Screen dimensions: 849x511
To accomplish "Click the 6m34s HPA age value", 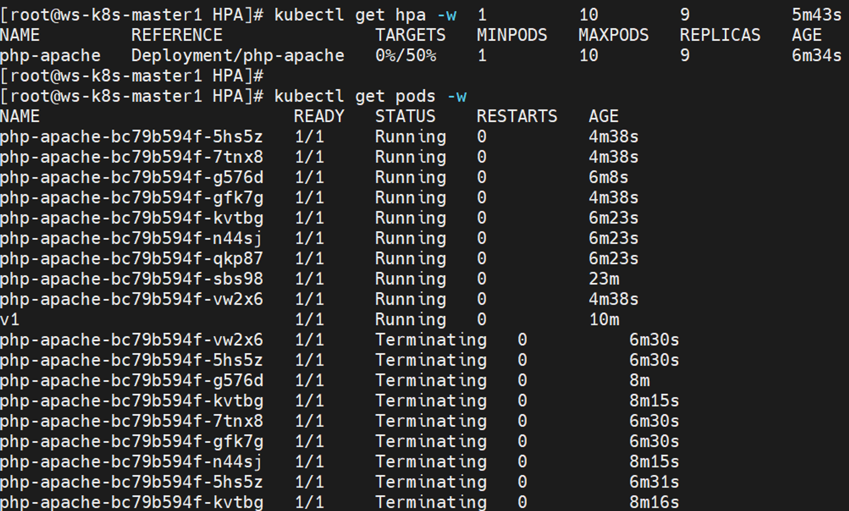I will pos(816,56).
